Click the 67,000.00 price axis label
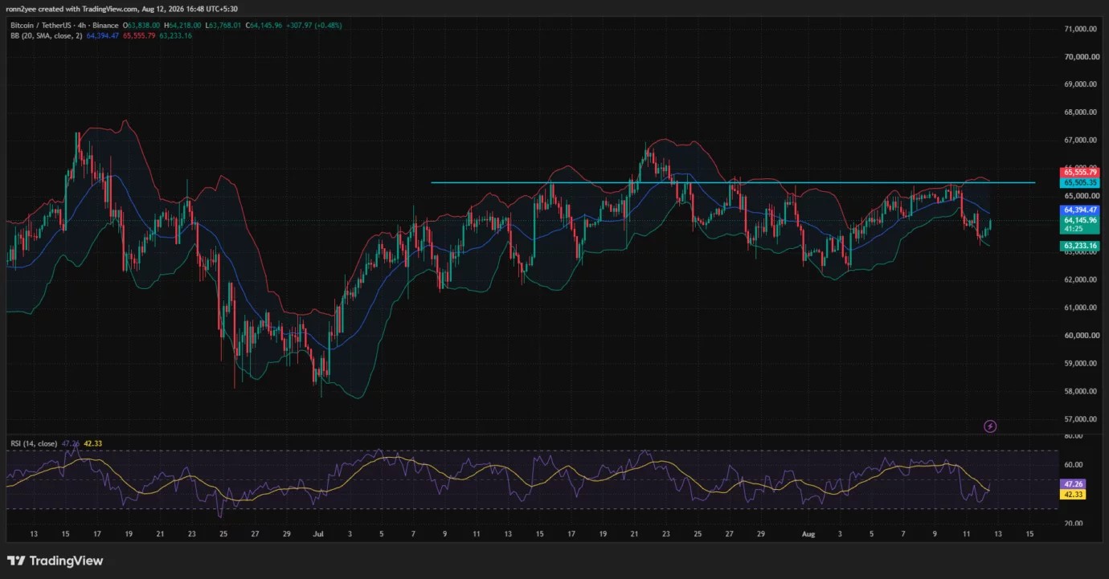 coord(1080,141)
